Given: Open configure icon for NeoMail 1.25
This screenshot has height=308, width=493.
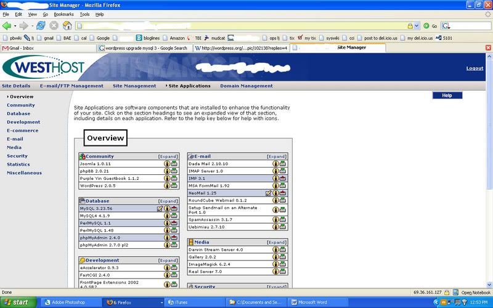Looking at the screenshot, I should tap(268, 193).
